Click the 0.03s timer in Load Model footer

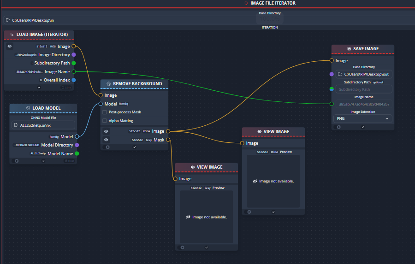pyautogui.click(x=70, y=161)
